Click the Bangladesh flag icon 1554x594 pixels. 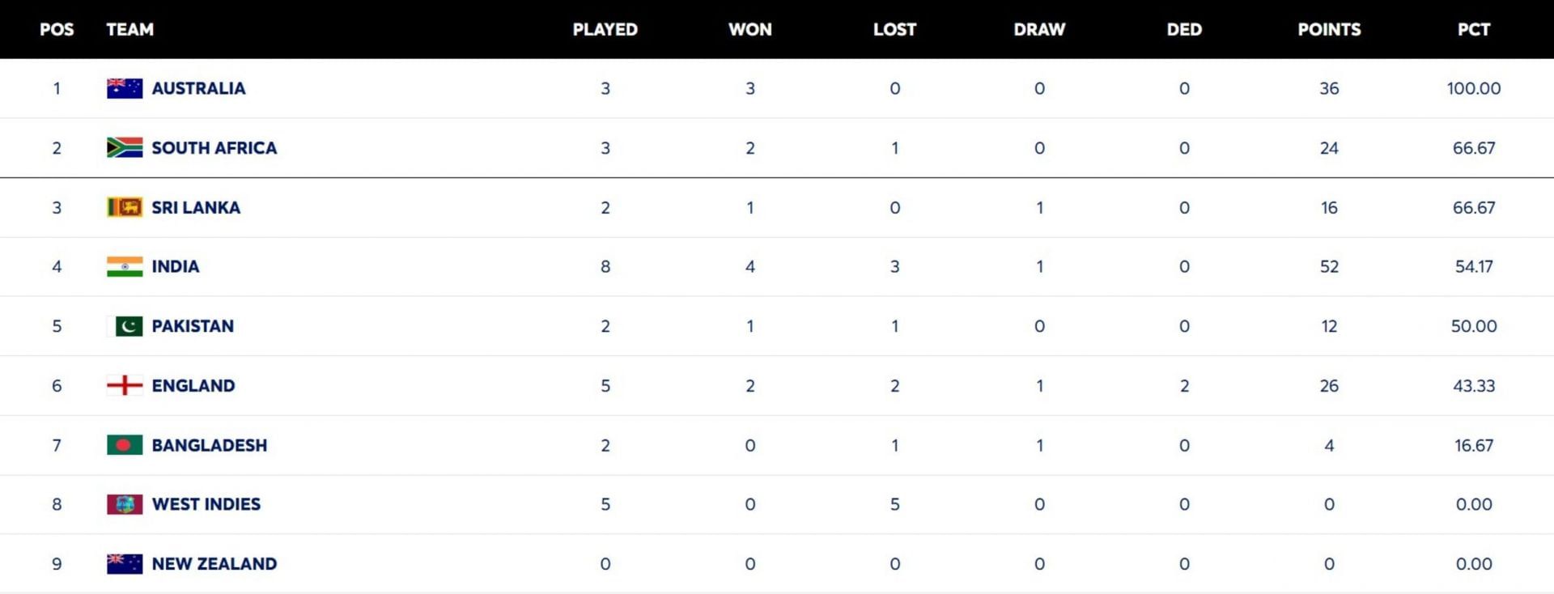125,445
